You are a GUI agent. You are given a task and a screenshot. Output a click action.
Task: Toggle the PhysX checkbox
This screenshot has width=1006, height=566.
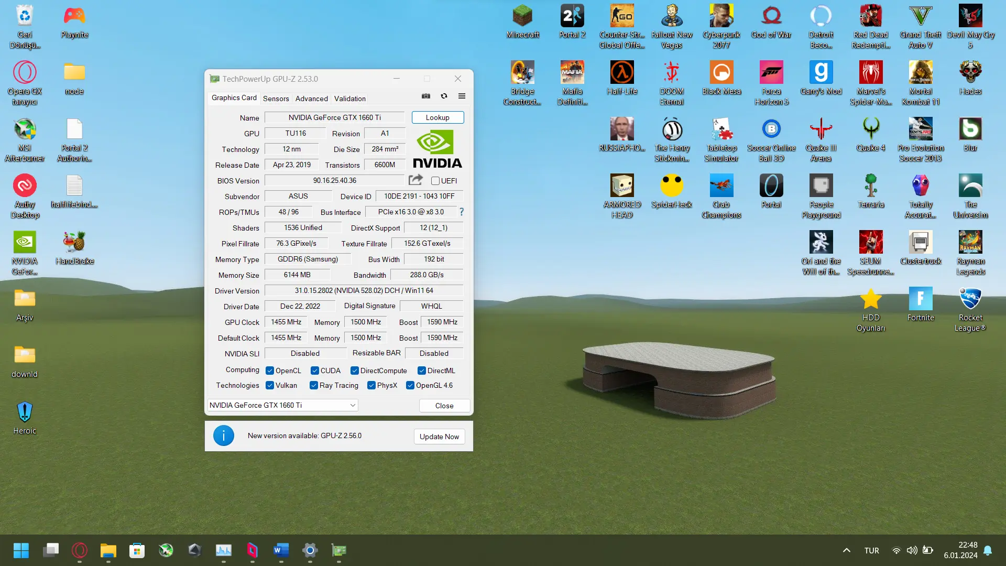[371, 385]
